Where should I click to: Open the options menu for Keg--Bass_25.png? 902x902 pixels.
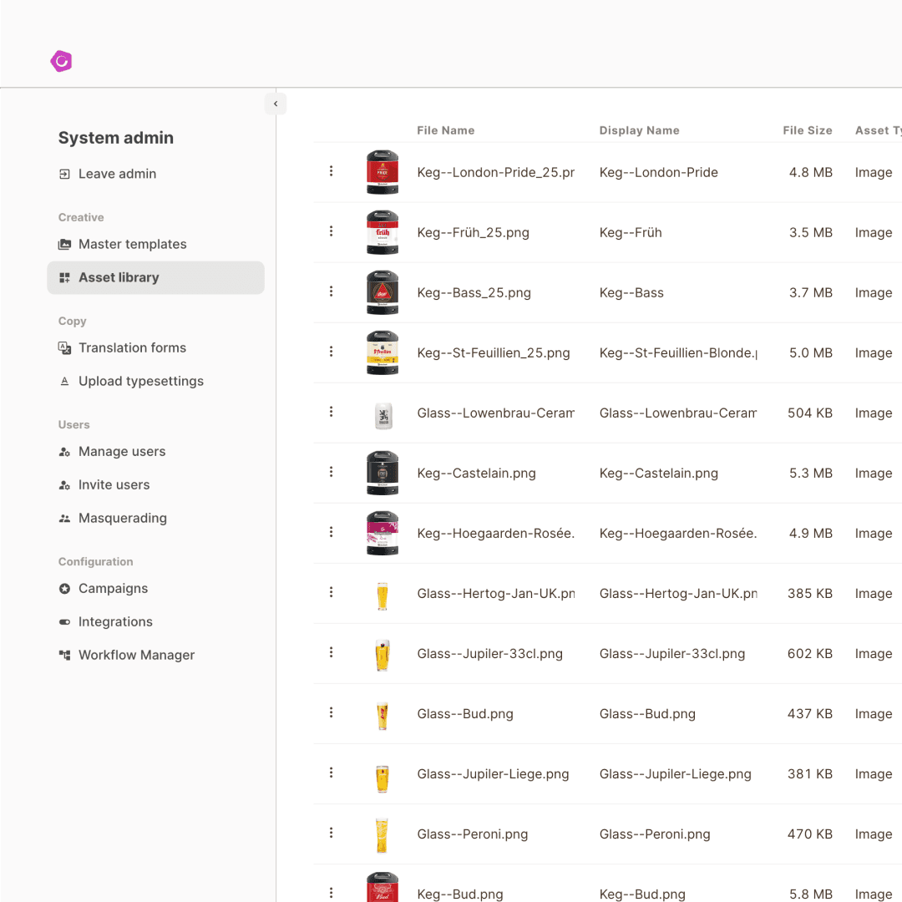(331, 291)
